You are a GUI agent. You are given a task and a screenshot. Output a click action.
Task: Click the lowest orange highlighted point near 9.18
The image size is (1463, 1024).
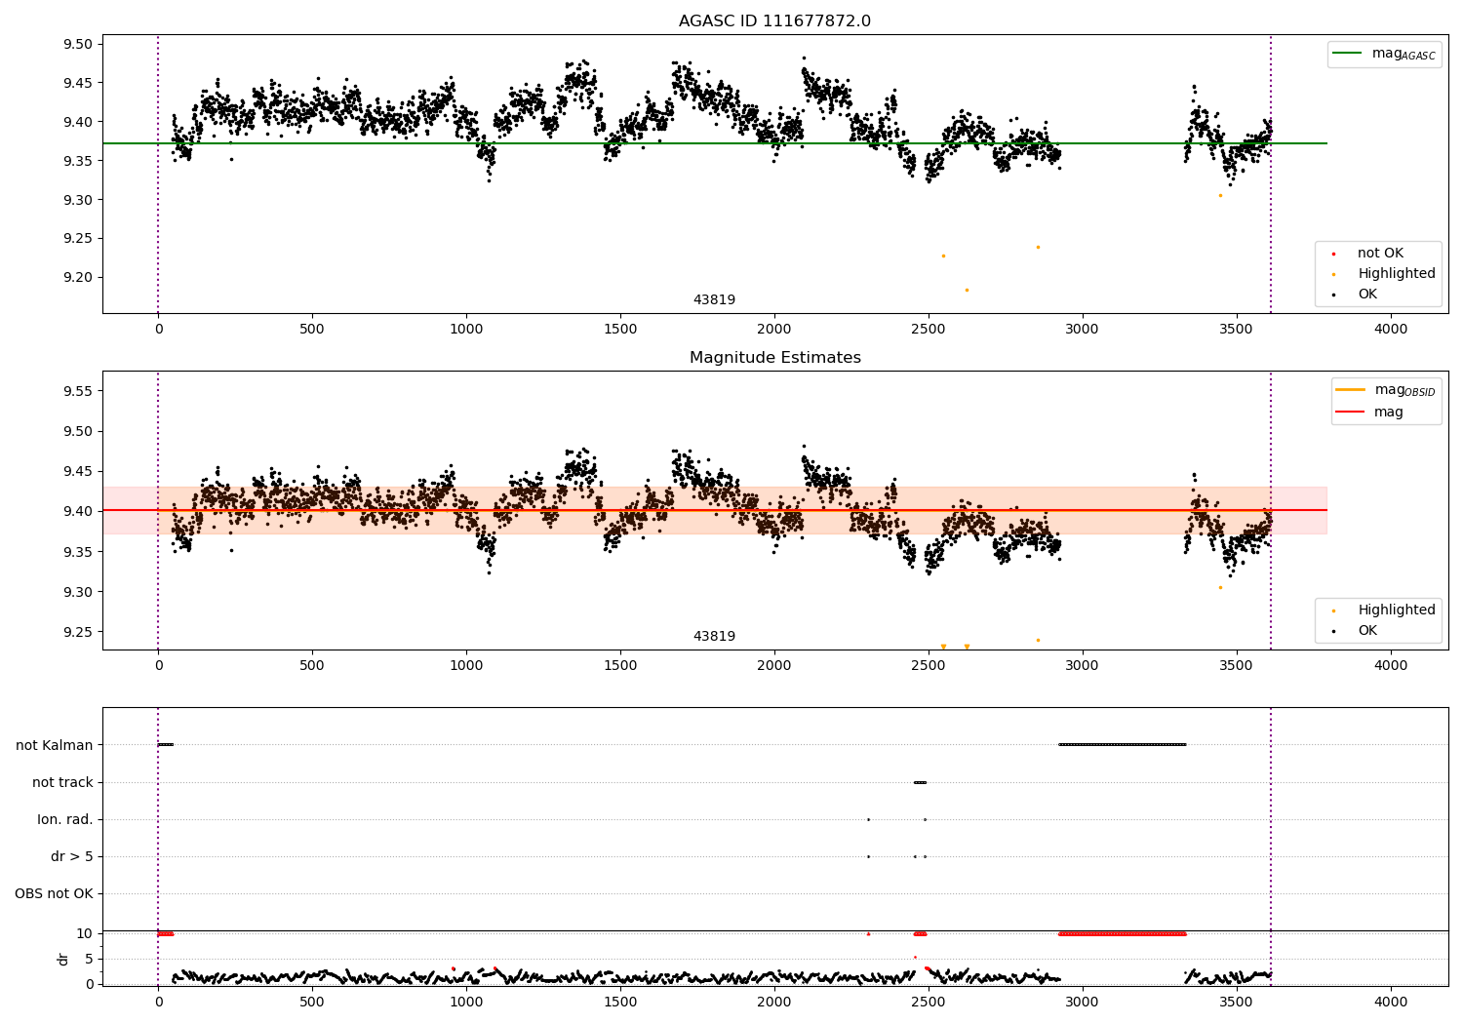(x=967, y=290)
